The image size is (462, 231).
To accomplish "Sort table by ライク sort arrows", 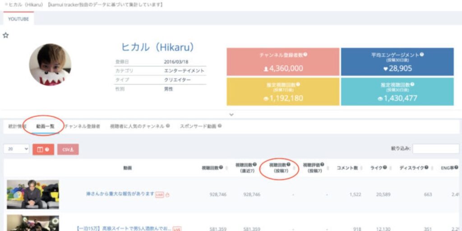I will (x=390, y=168).
